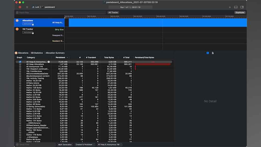The image size is (261, 147).
Task: Click the Mark Generation button
Action: pyautogui.click(x=65, y=144)
